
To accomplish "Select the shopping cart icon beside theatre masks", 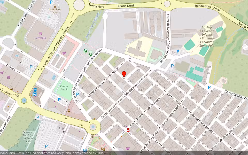I will tap(128, 148).
